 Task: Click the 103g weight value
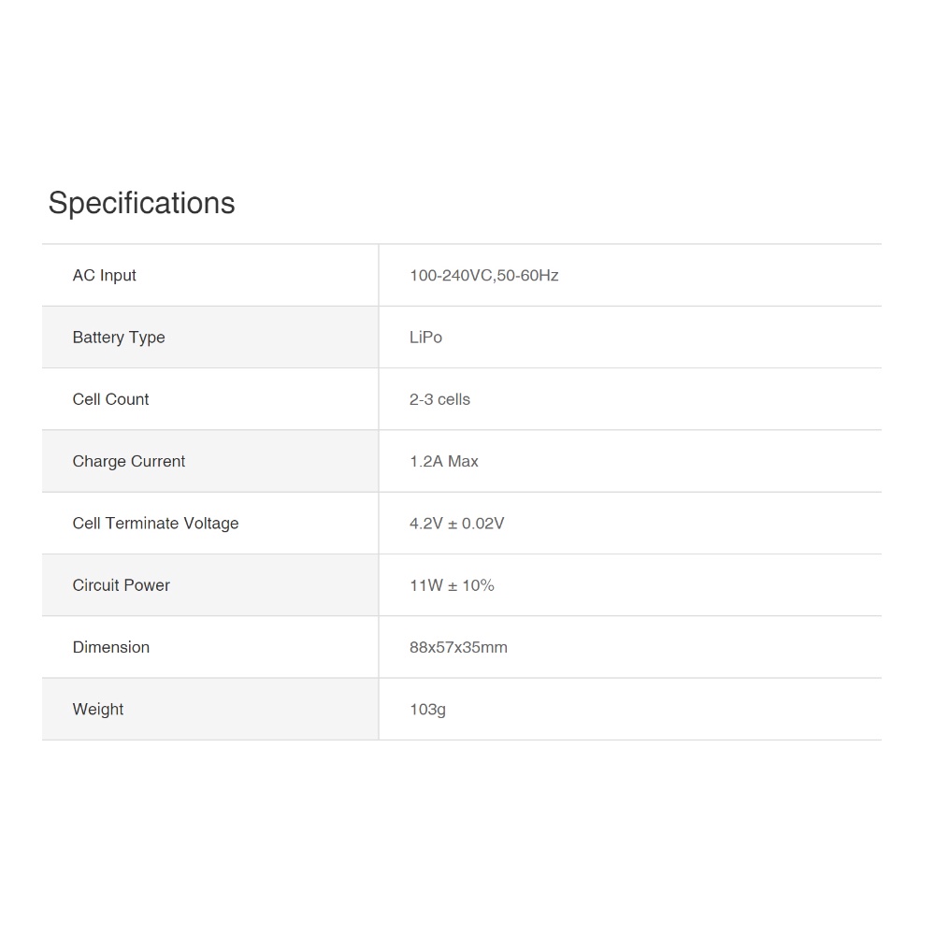427,709
